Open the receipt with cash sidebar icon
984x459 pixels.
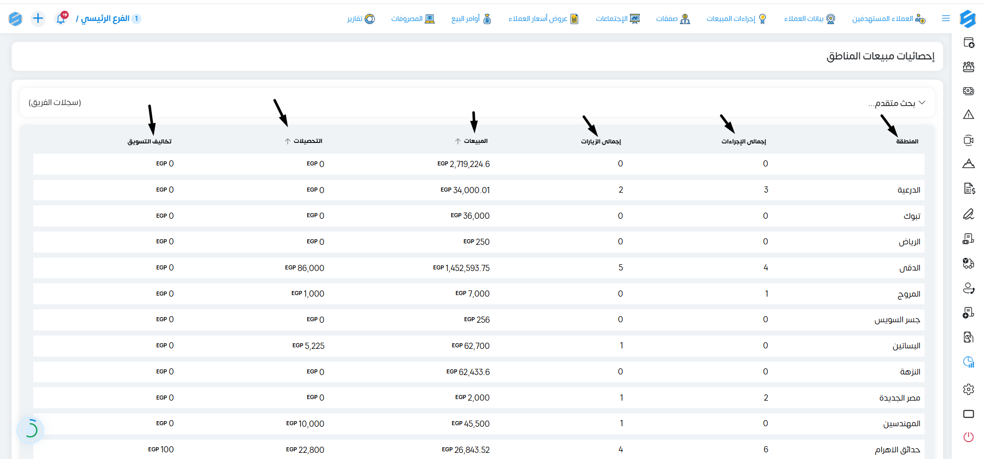969,239
